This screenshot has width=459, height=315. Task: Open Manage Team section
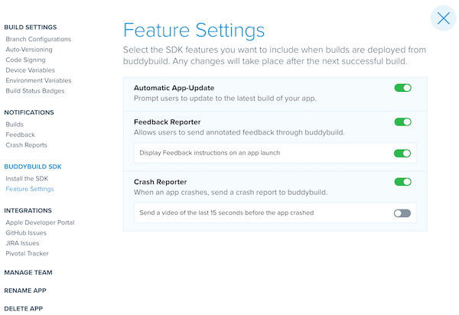pos(28,272)
